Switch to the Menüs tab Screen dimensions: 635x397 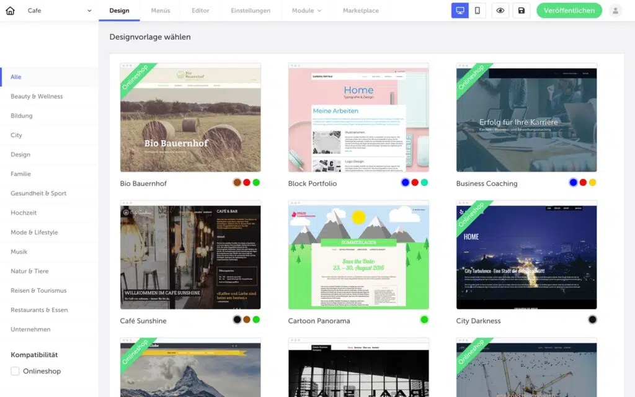161,11
